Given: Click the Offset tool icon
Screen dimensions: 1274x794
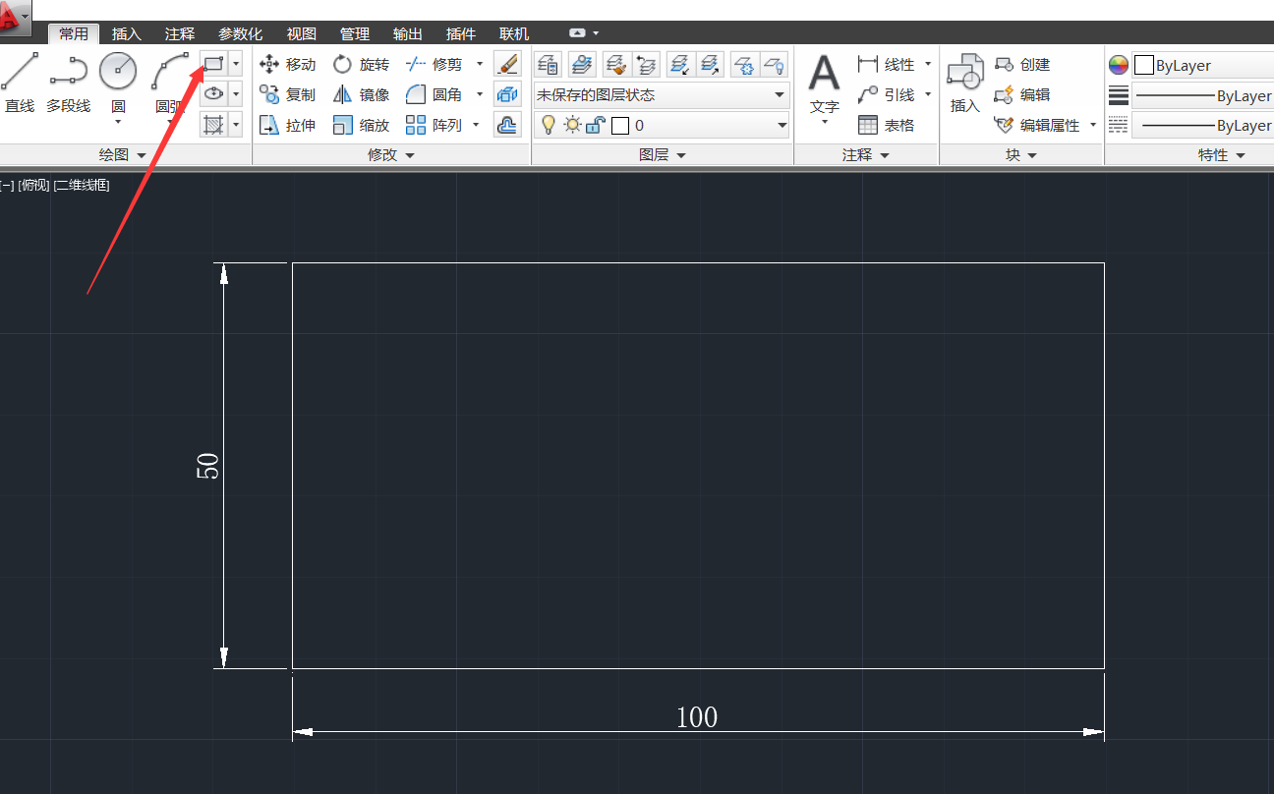Looking at the screenshot, I should (507, 126).
